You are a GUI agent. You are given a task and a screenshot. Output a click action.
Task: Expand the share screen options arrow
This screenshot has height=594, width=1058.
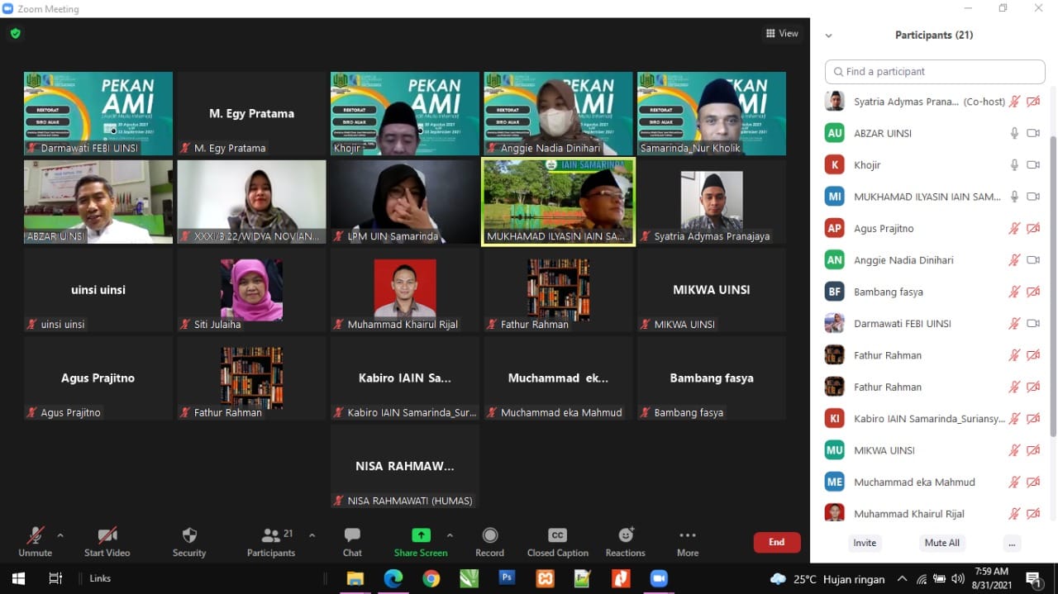(x=450, y=535)
